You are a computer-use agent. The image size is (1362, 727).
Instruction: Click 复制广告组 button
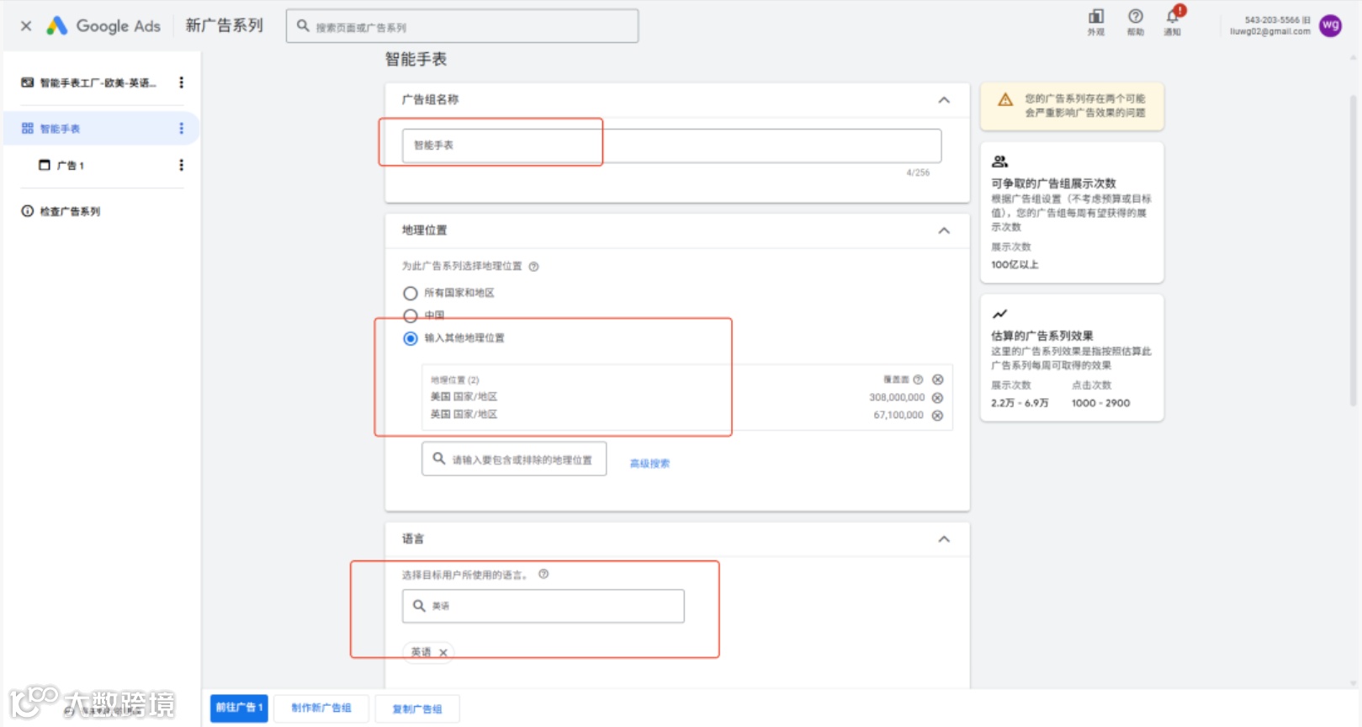[x=417, y=709]
